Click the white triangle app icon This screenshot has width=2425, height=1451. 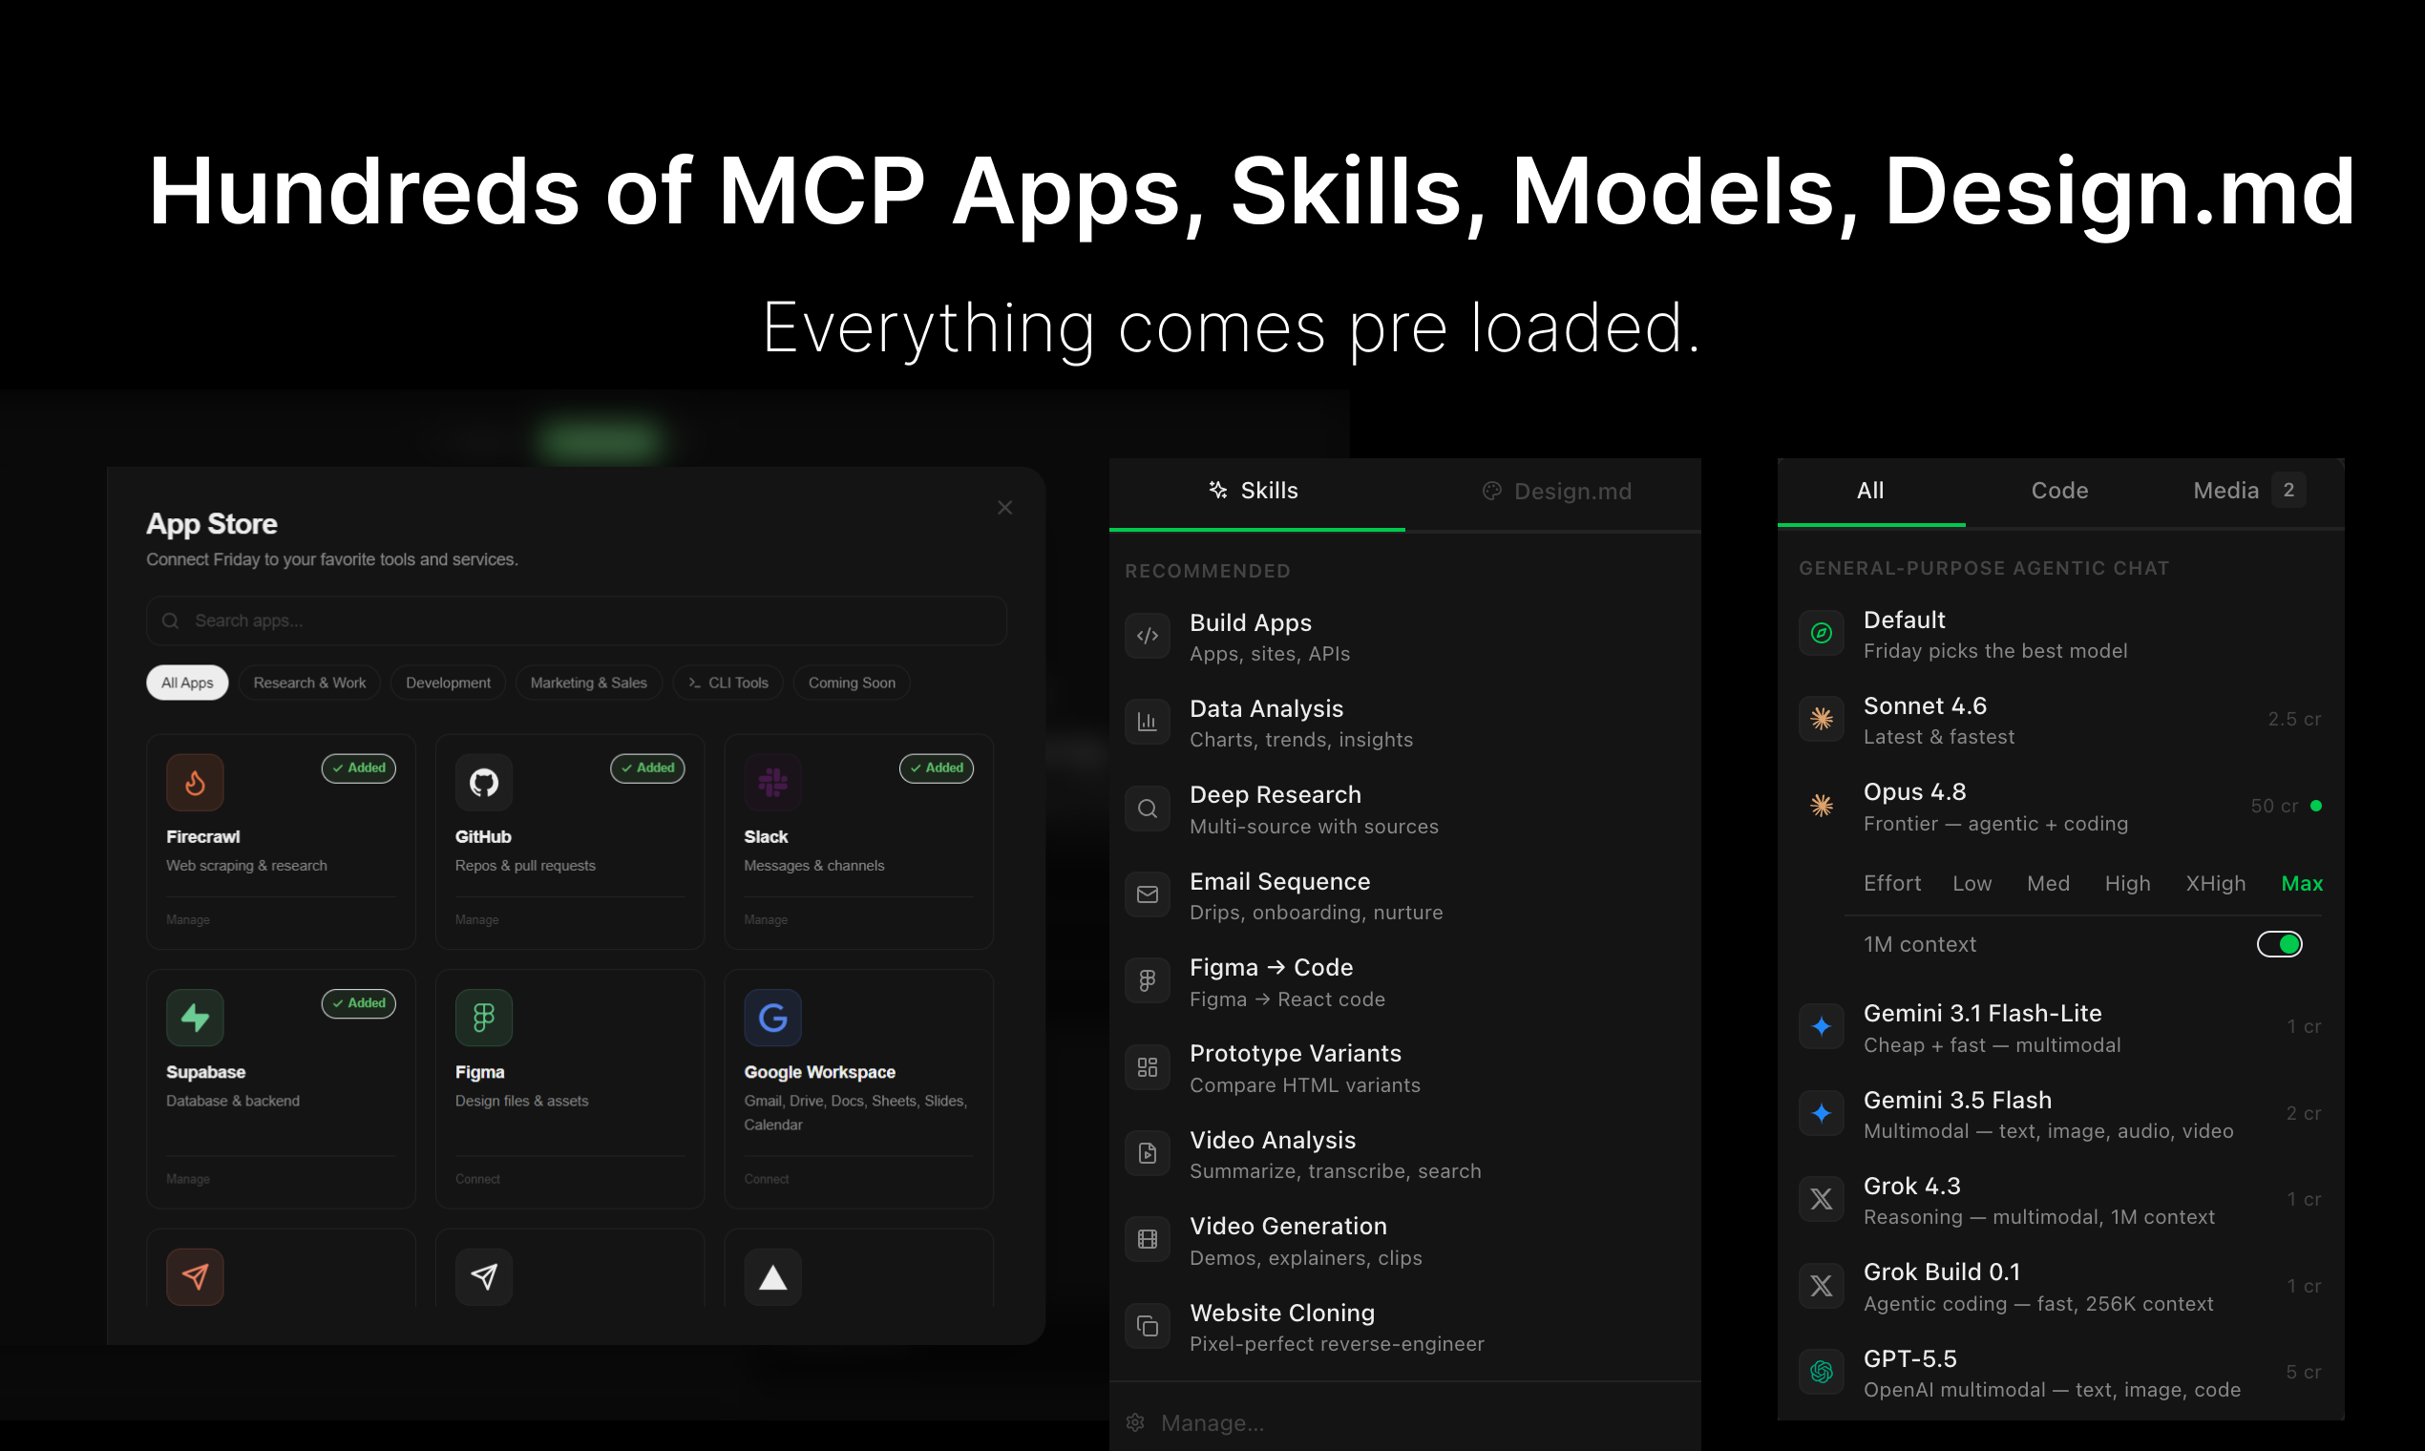(x=772, y=1277)
